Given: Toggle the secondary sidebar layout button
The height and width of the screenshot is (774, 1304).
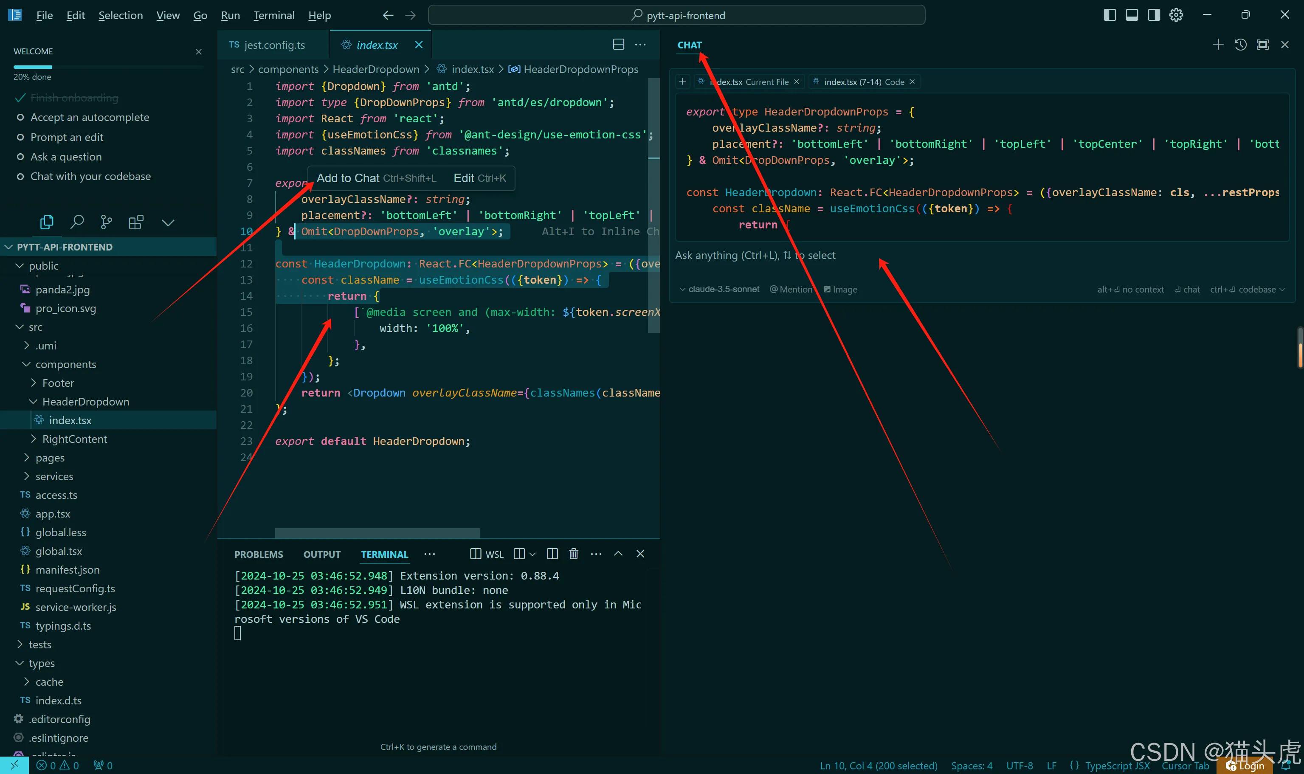Looking at the screenshot, I should 1154,15.
